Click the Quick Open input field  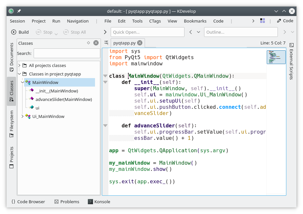tap(148, 32)
